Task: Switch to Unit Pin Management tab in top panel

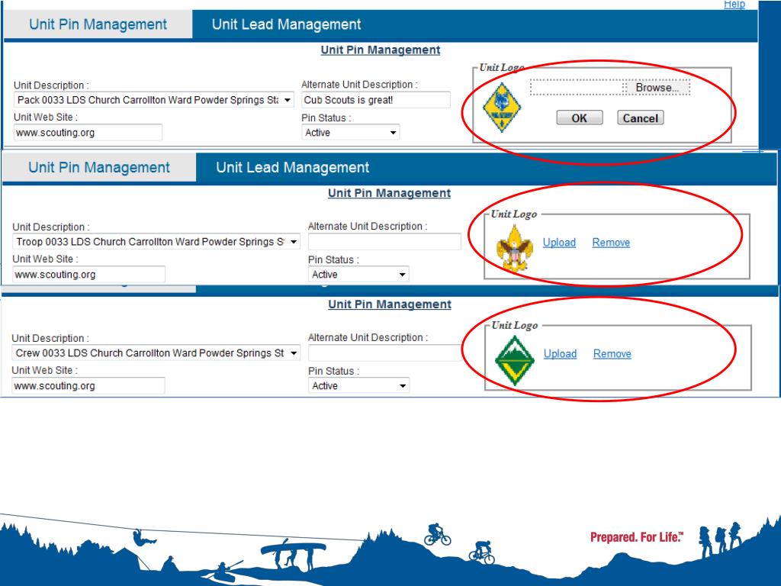Action: [98, 24]
